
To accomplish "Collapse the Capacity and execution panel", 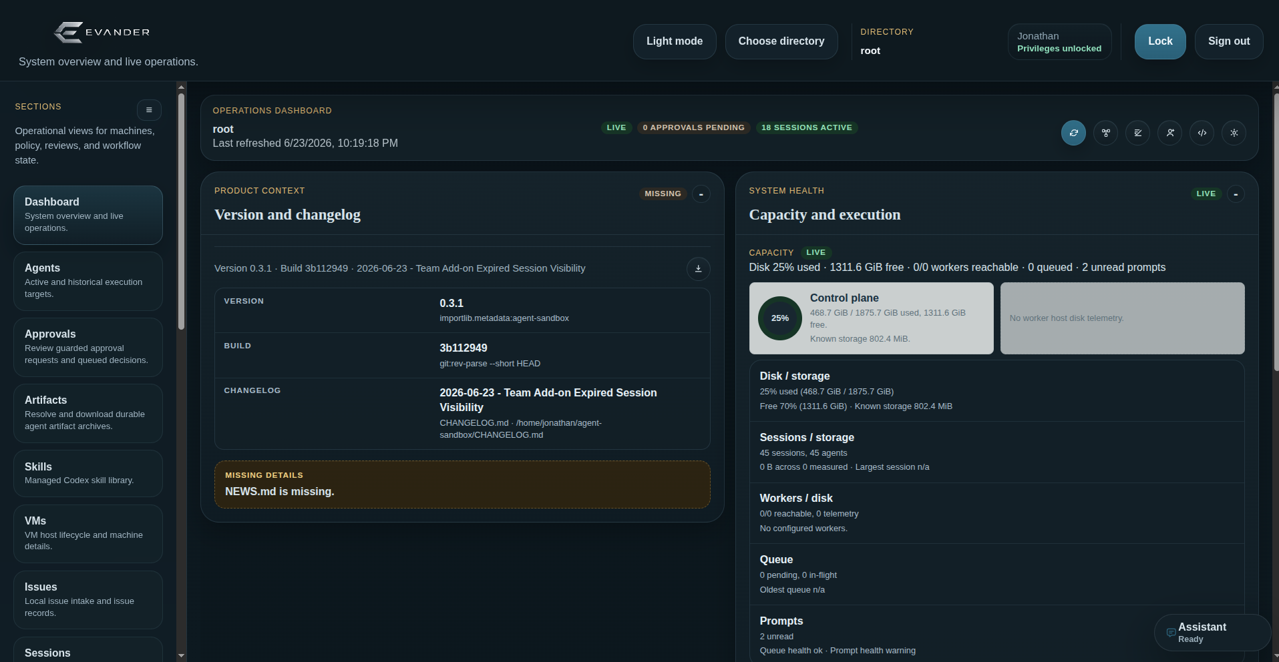I will coord(1236,194).
